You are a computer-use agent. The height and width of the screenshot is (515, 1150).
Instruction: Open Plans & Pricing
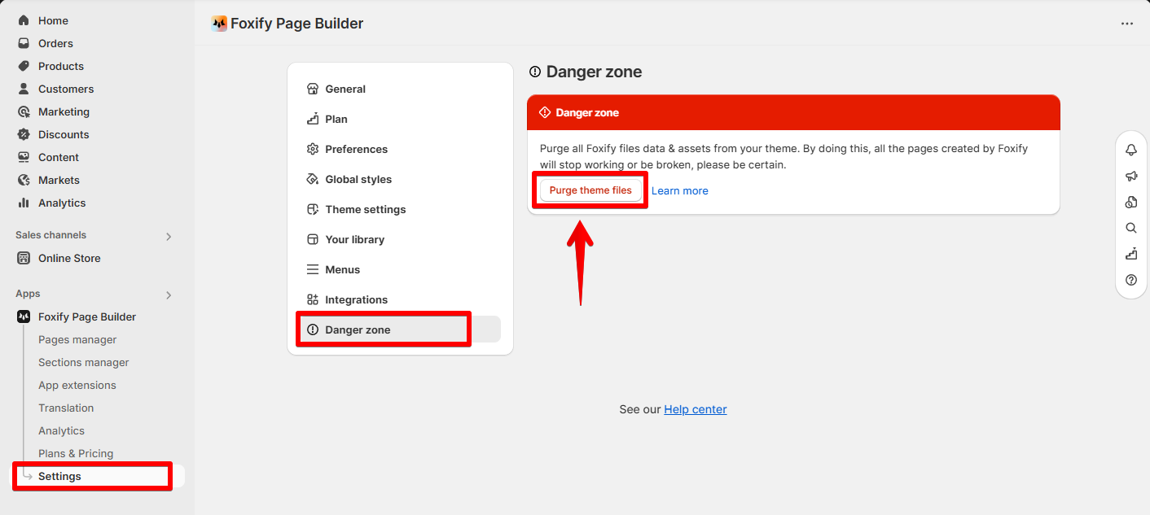pos(76,453)
